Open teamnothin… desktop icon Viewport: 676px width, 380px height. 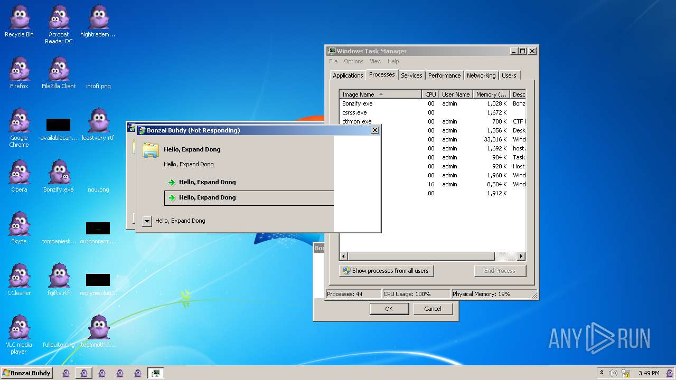pyautogui.click(x=98, y=331)
